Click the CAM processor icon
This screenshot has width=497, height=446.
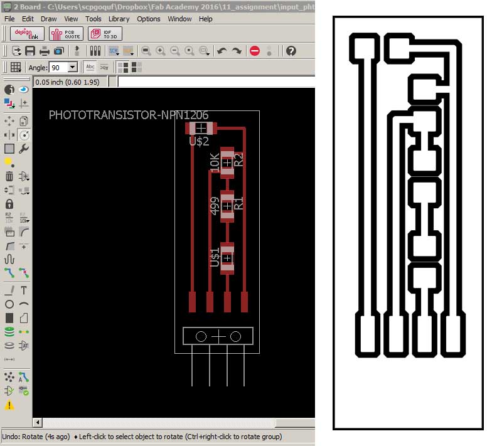[59, 51]
